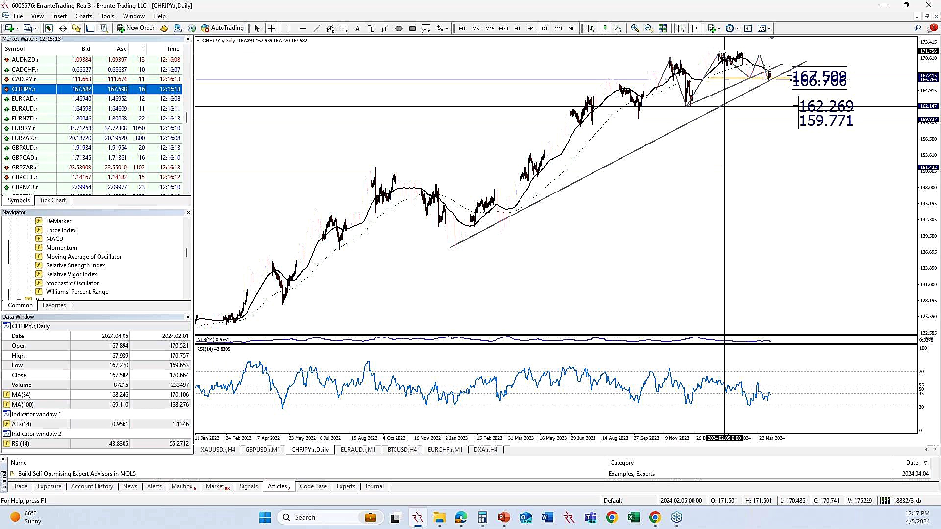This screenshot has height=529, width=941.
Task: Toggle the Data Window crosshair icon
Action: [63, 28]
